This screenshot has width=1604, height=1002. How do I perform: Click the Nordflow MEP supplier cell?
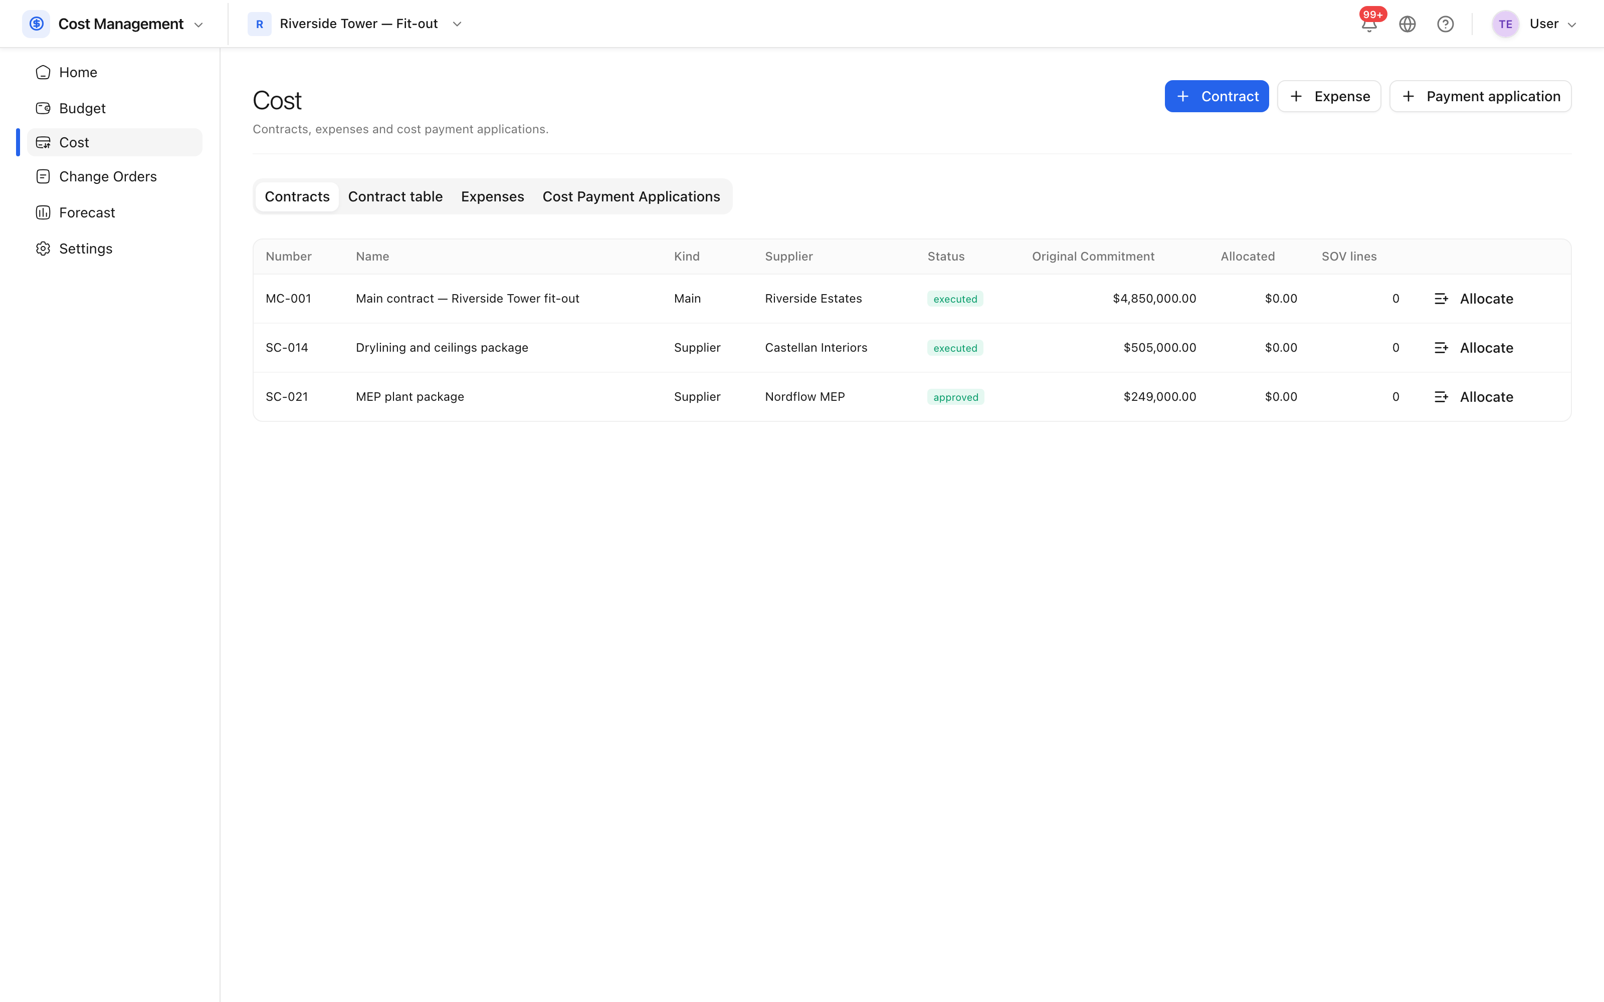coord(805,397)
